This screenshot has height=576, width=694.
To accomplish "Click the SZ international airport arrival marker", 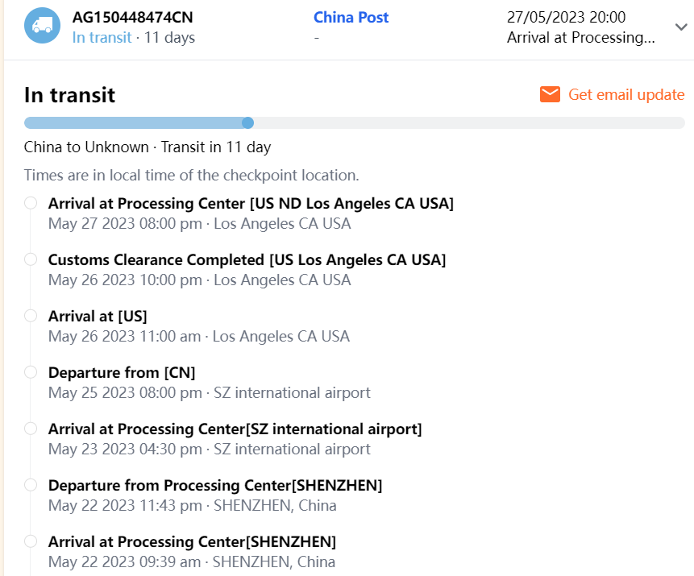I will point(31,429).
